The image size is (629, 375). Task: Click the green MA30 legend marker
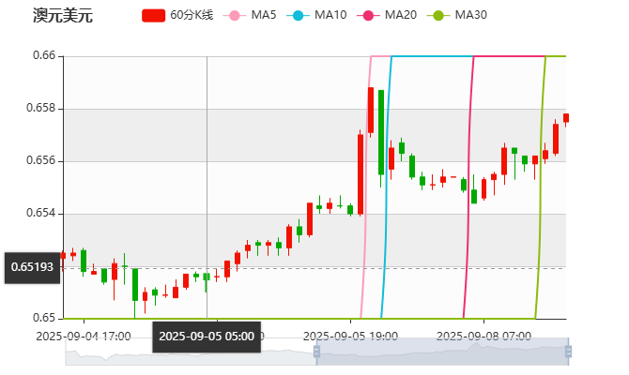(438, 16)
